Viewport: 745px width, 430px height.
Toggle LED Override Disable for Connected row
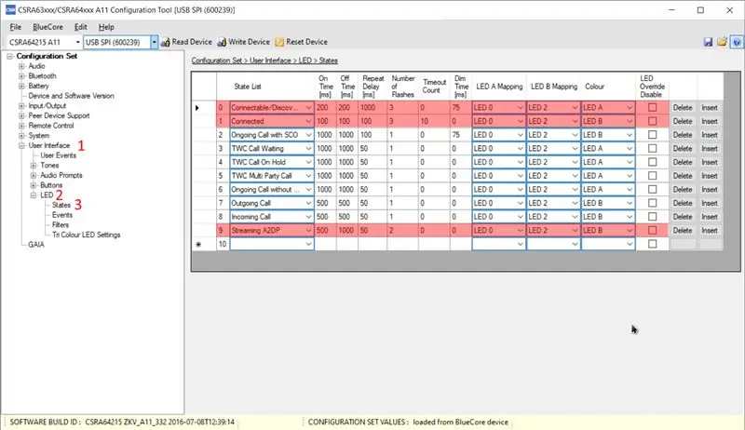click(x=653, y=122)
